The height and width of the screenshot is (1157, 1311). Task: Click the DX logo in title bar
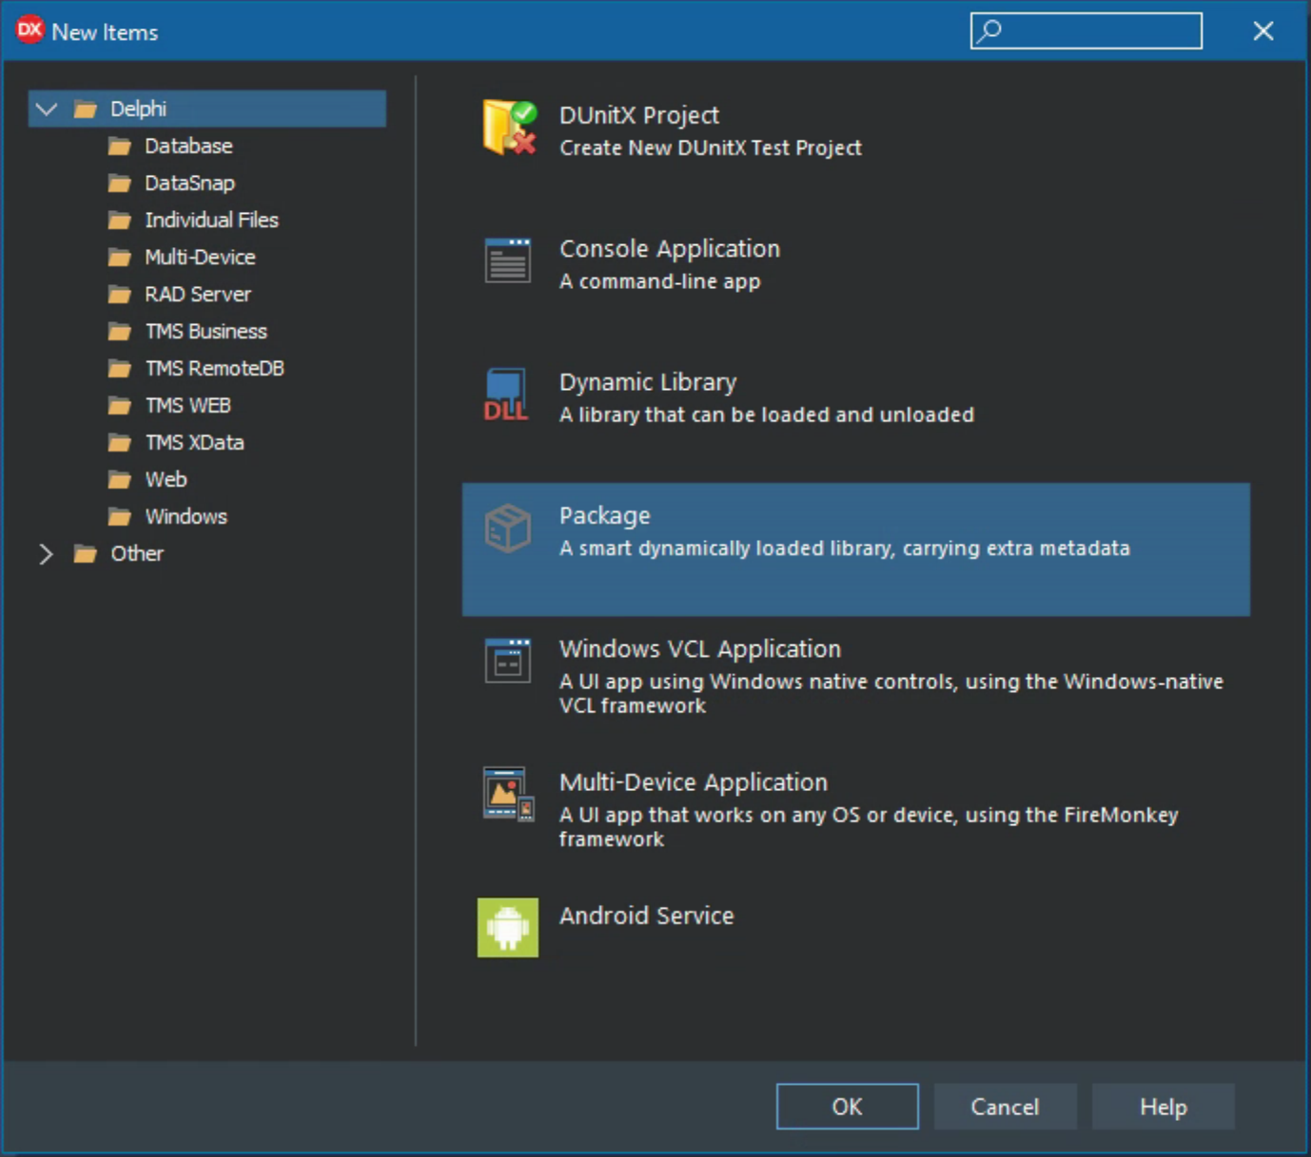(29, 30)
